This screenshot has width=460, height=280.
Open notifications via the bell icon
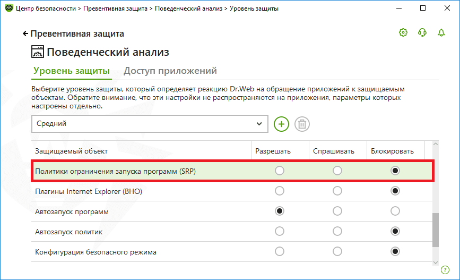(x=441, y=32)
